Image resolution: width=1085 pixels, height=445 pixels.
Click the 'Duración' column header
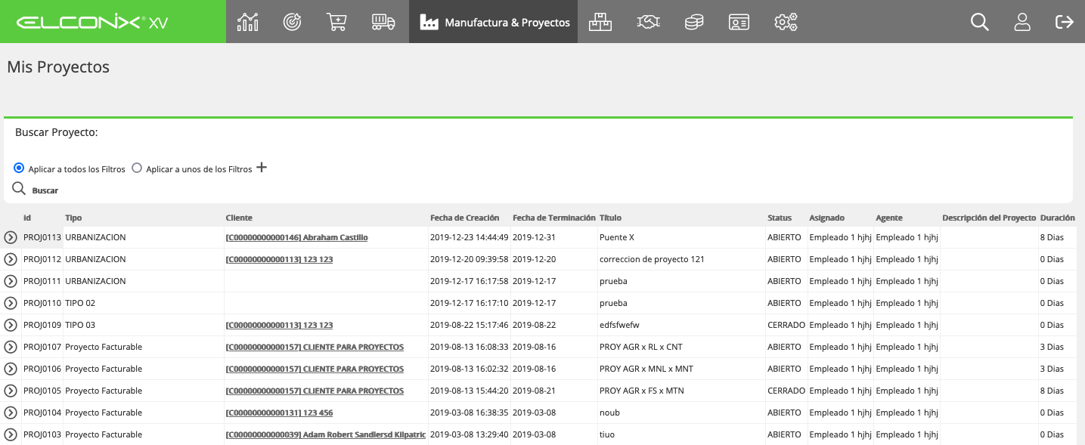[x=1058, y=218]
